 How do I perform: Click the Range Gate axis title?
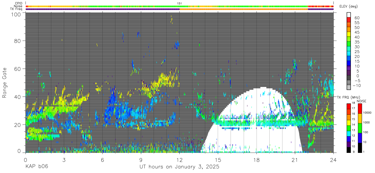coord(5,83)
